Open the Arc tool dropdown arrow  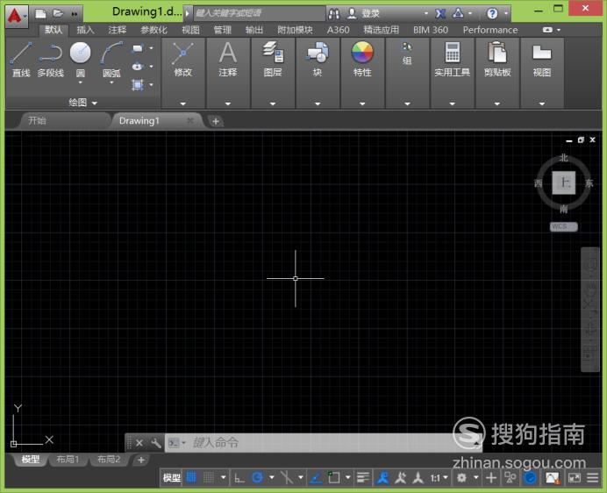pos(111,82)
